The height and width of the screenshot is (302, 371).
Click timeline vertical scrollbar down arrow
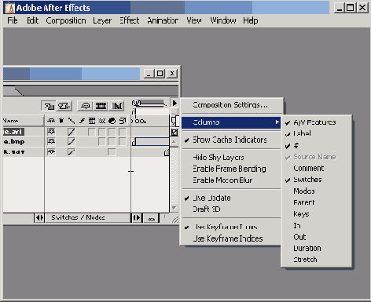(174, 208)
